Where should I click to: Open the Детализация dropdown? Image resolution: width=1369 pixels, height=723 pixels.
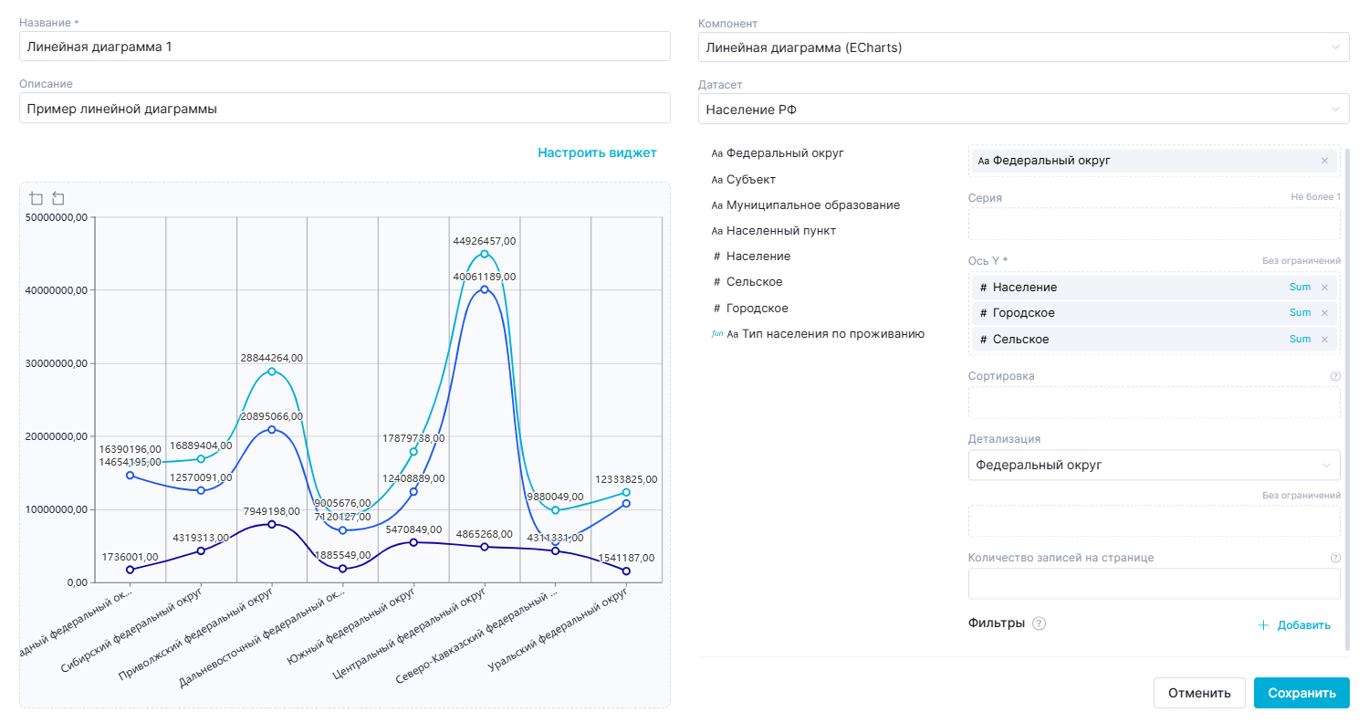coord(1154,465)
